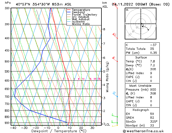The height and width of the screenshot is (133, 172).
Task: Click the PW (cm) value '0.35'
Action: (x=153, y=53)
